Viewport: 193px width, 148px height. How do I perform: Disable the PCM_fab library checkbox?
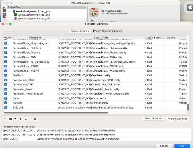[5, 108]
